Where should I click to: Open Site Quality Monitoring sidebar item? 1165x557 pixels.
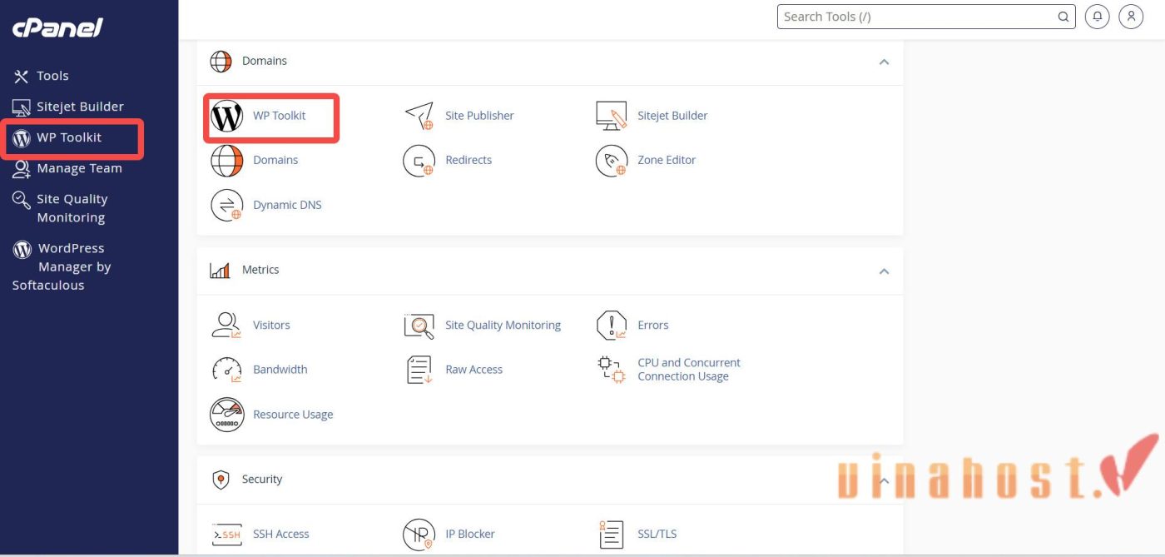[x=72, y=208]
